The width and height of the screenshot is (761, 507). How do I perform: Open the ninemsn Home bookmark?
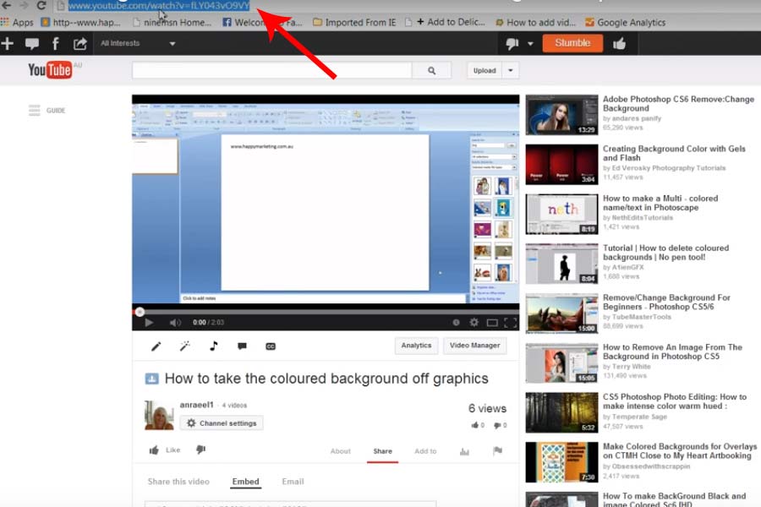pyautogui.click(x=172, y=22)
